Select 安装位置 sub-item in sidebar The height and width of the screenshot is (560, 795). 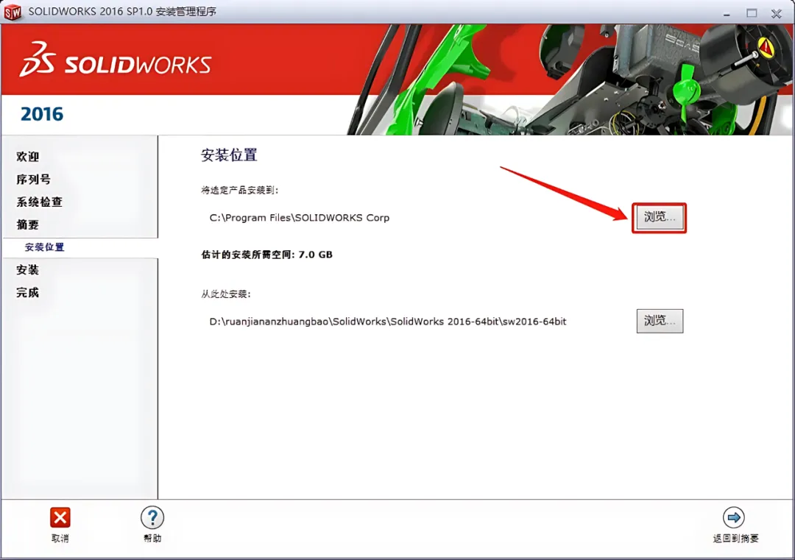(45, 247)
